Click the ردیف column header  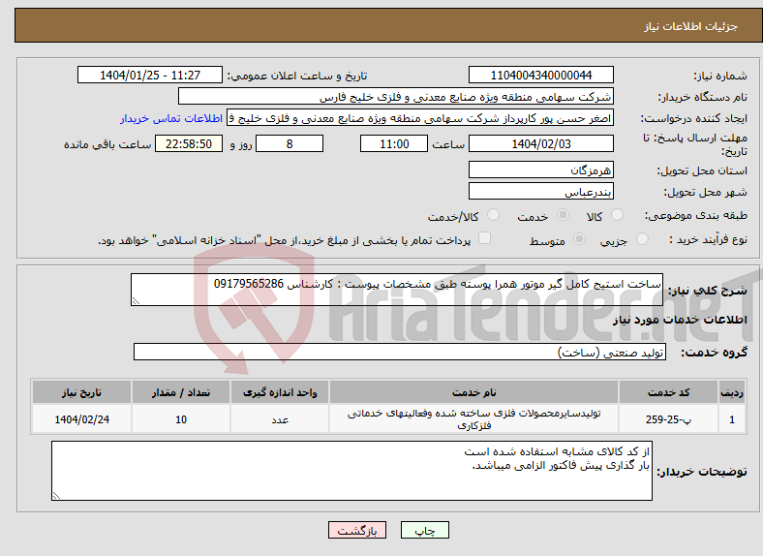click(732, 392)
